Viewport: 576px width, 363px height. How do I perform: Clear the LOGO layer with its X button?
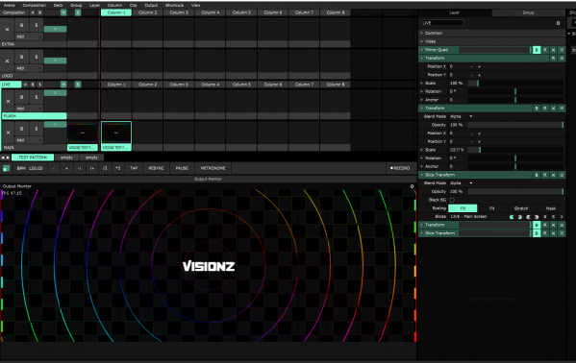pos(7,60)
